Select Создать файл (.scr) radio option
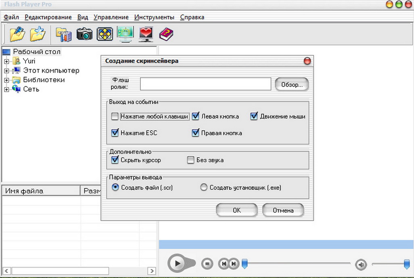414x278 pixels. pyautogui.click(x=115, y=187)
